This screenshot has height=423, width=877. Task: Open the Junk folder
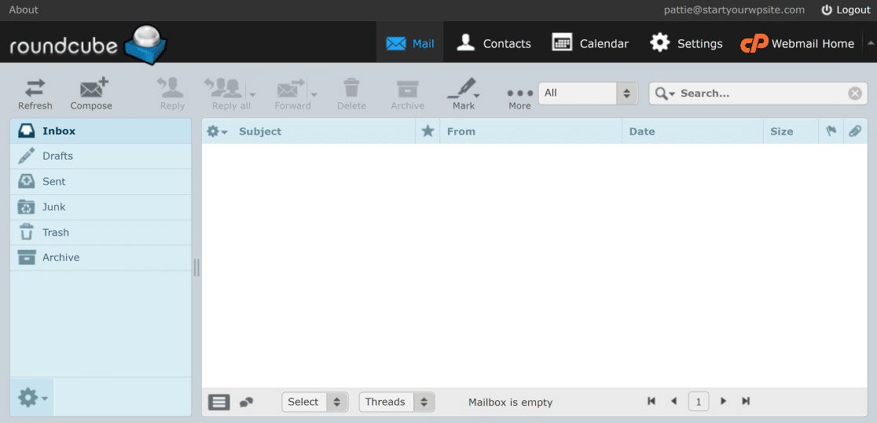coord(101,207)
